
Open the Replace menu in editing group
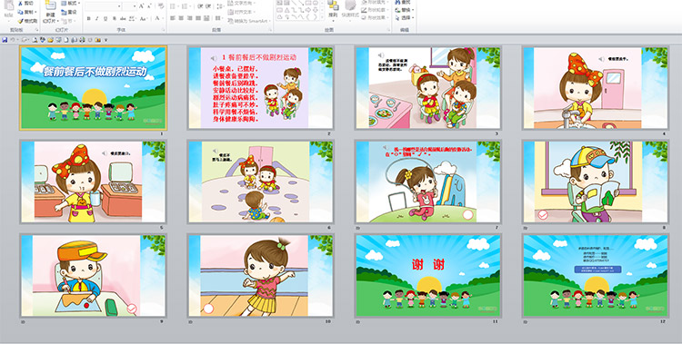coord(405,10)
